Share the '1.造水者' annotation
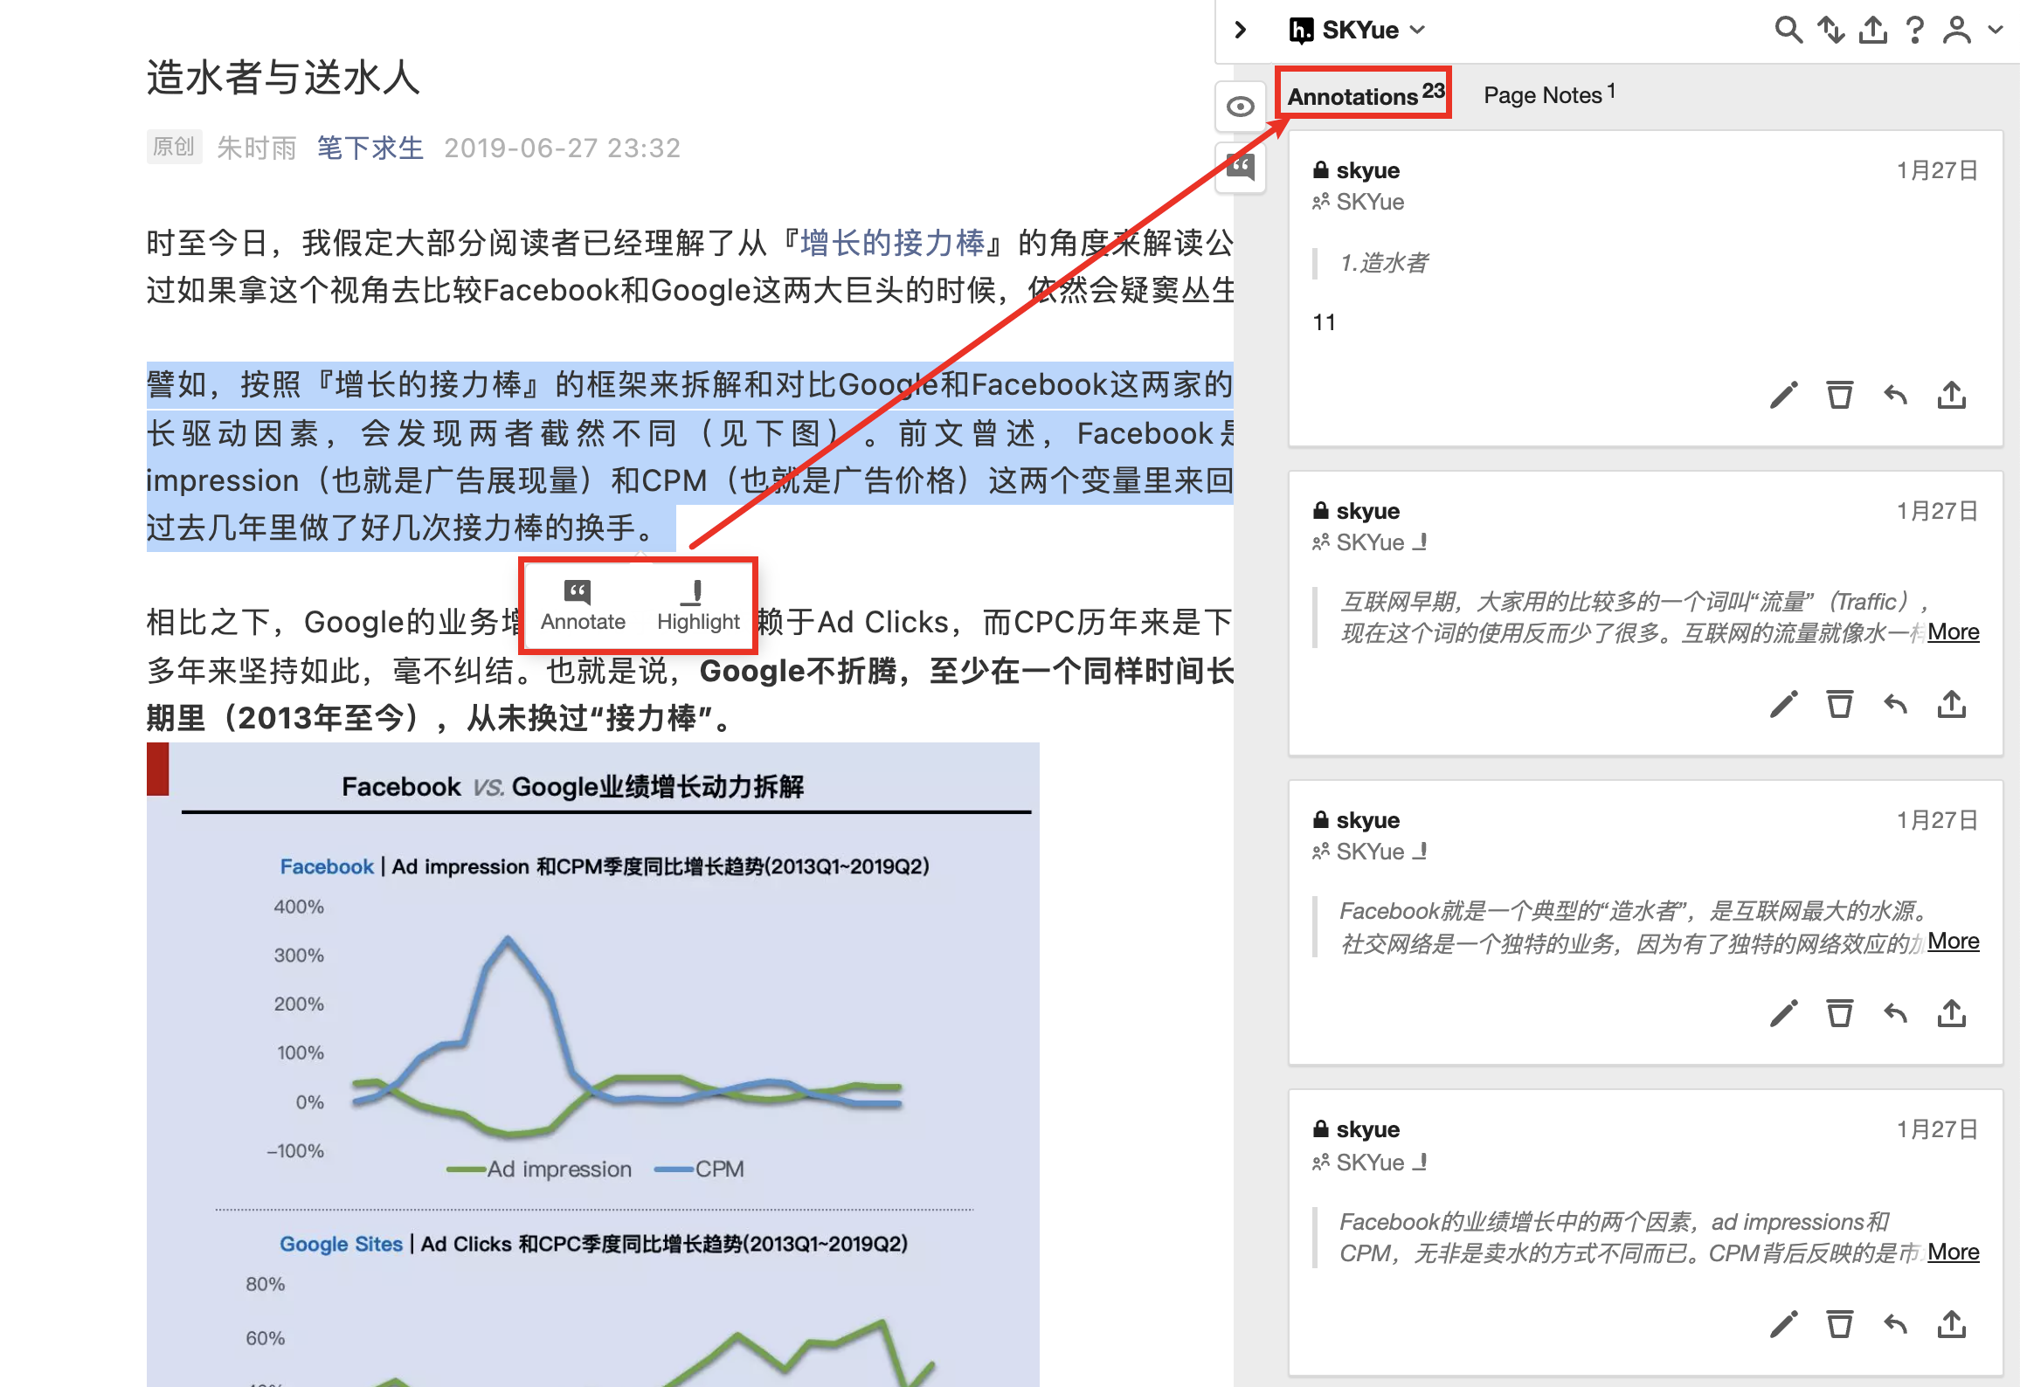Screen dimensions: 2020x1387 (x=1951, y=396)
